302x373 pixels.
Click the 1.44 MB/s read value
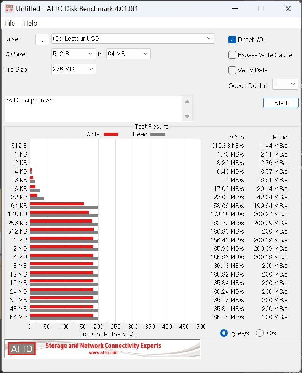pyautogui.click(x=274, y=146)
